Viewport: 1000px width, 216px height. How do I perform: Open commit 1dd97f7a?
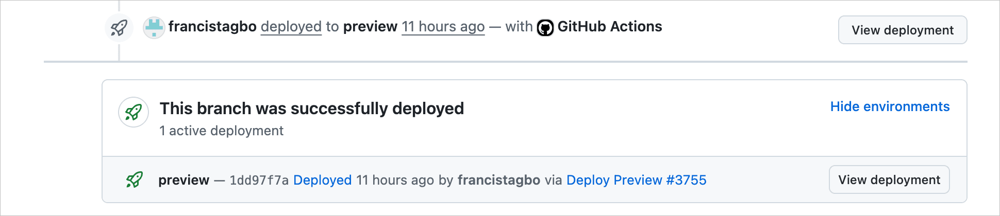coord(259,180)
